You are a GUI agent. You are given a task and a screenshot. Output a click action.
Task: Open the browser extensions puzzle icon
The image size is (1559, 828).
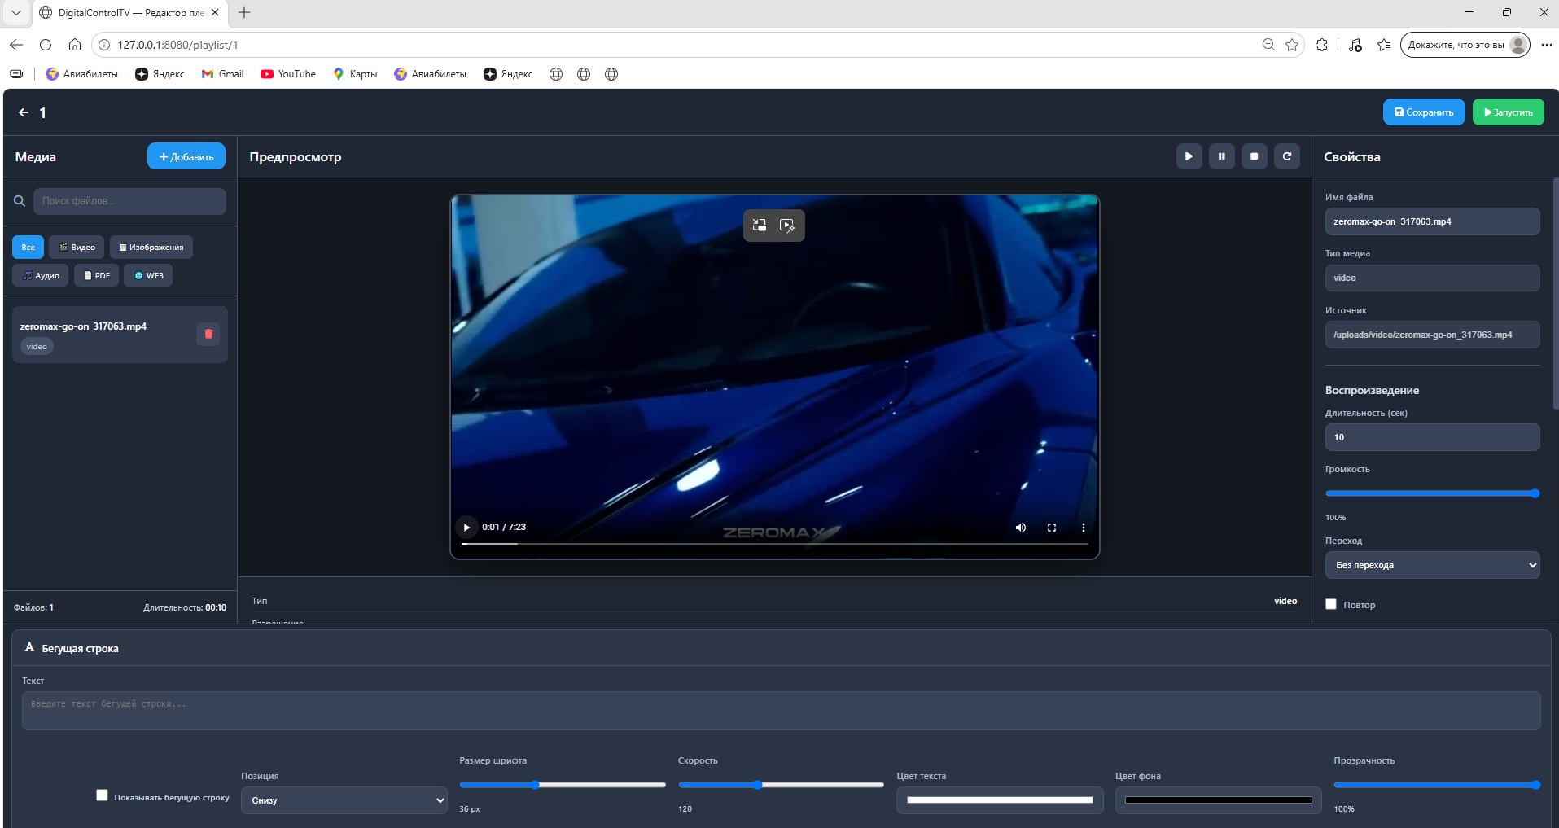(x=1321, y=45)
